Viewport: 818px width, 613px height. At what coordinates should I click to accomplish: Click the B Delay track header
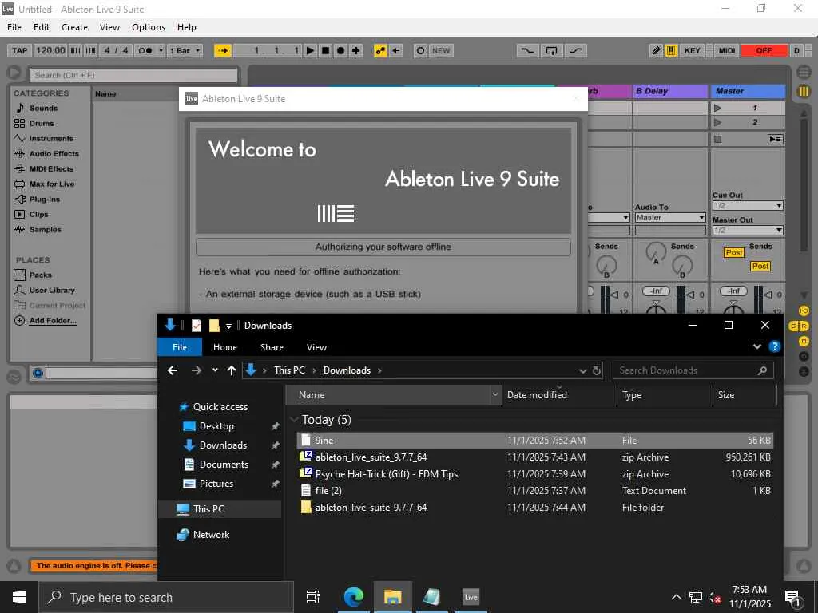pos(670,91)
